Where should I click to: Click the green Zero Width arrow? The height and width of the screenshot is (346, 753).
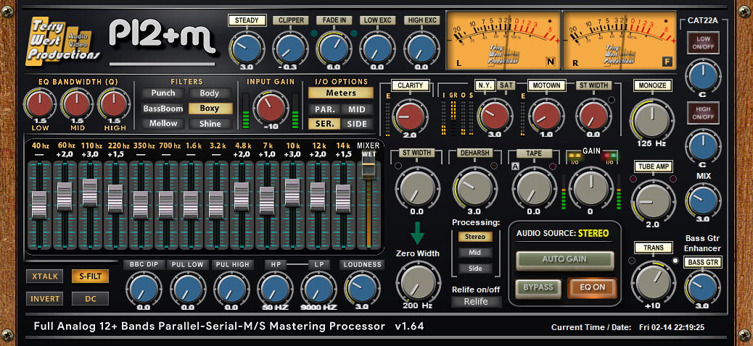click(x=417, y=233)
